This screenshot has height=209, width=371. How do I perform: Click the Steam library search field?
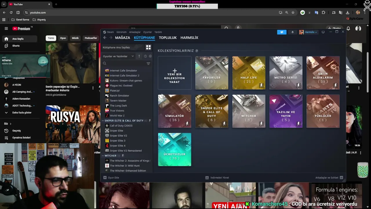(x=124, y=63)
